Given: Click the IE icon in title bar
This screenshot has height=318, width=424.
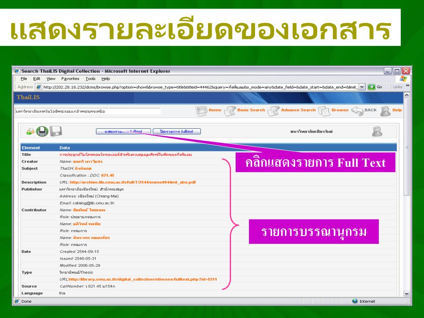Looking at the screenshot, I should [17, 71].
